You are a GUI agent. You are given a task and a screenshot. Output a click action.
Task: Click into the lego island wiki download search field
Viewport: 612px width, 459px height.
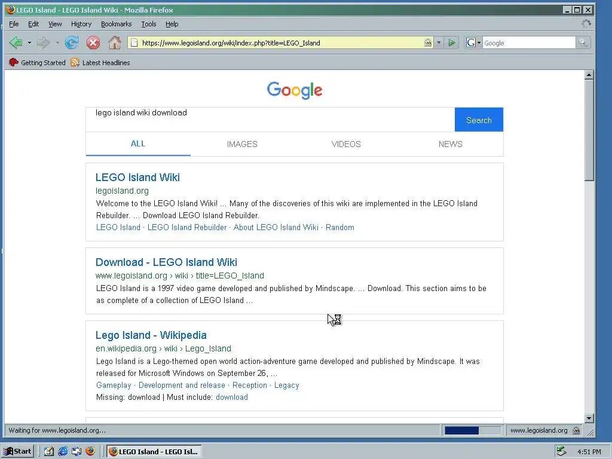pos(270,120)
